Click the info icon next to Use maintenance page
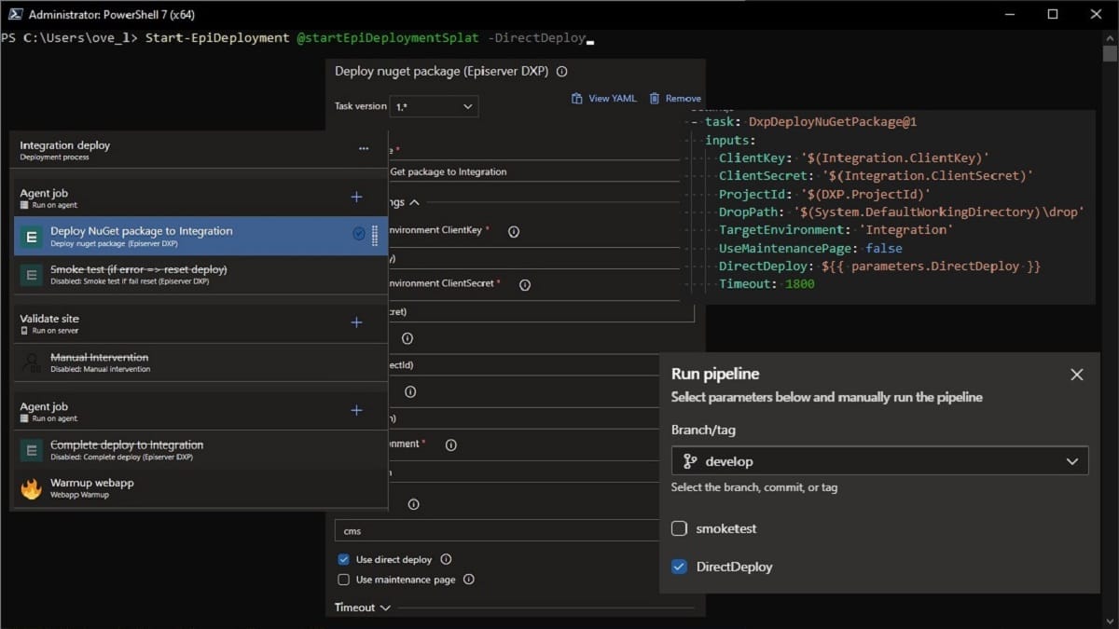This screenshot has height=629, width=1119. (469, 580)
